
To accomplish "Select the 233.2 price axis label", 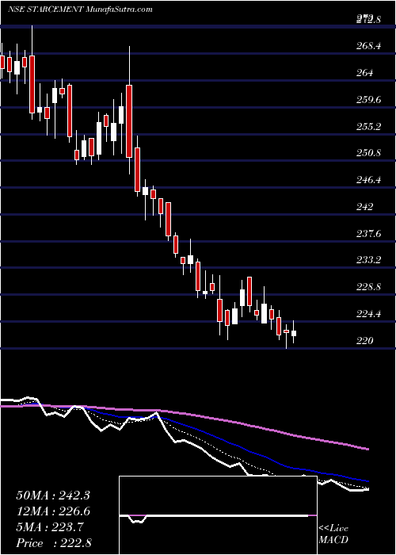I will [367, 260].
